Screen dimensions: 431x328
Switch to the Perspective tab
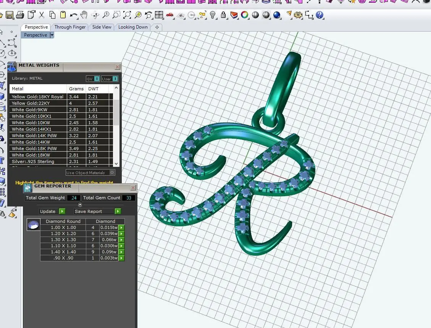[36, 27]
